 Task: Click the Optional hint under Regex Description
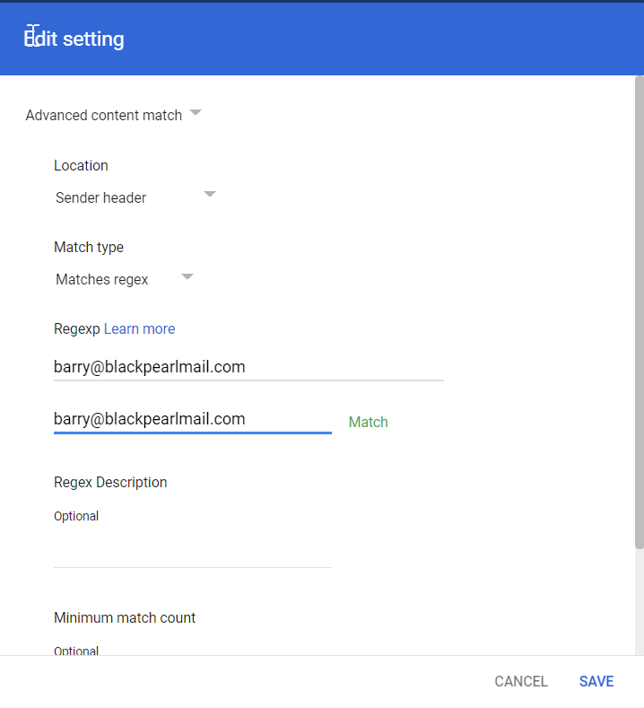(76, 516)
